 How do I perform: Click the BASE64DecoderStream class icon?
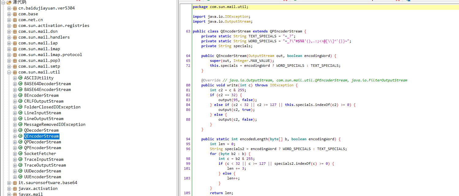21,84
